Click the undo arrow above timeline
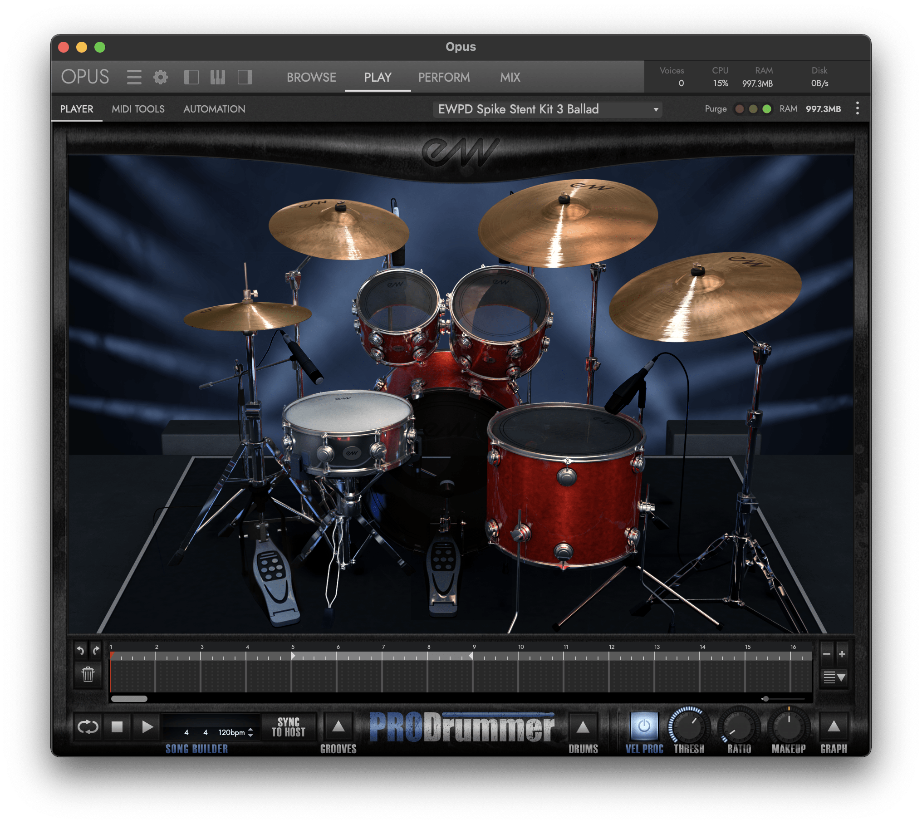This screenshot has height=824, width=922. pyautogui.click(x=81, y=651)
